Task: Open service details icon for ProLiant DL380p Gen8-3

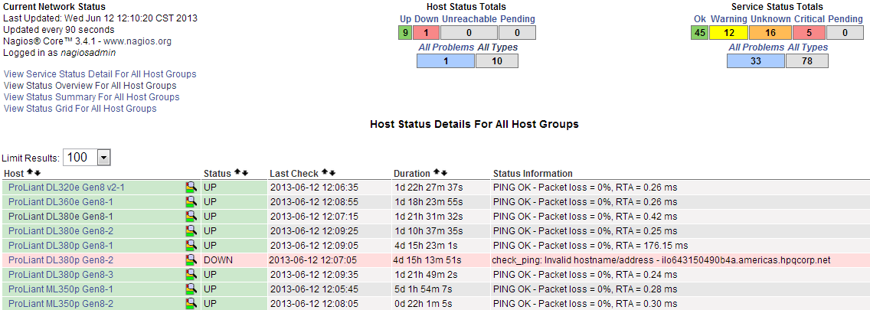Action: (x=191, y=274)
